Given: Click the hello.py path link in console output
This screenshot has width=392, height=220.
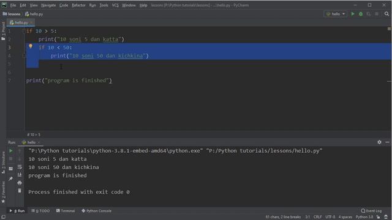Looking at the screenshot, I should pos(264,151).
